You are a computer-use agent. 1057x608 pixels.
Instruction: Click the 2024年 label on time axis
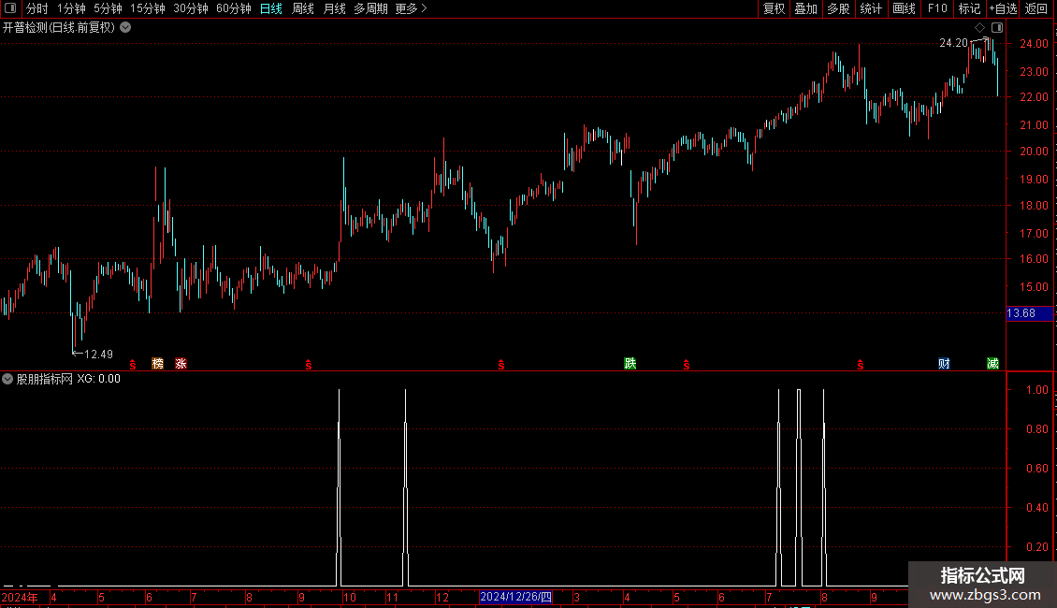pos(20,597)
